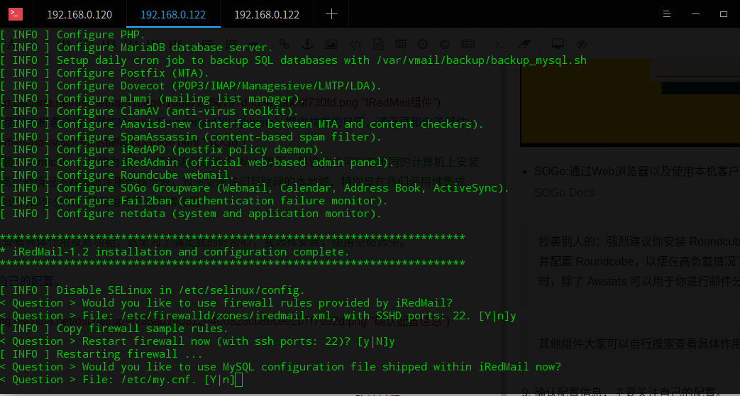Select the highlighted blue 192.168.0.122 tab

tap(173, 14)
